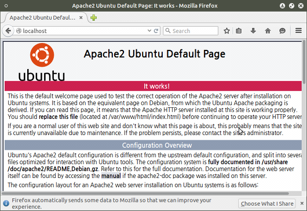Click the info icon in notification bar
307x211 pixels.
coord(6,203)
